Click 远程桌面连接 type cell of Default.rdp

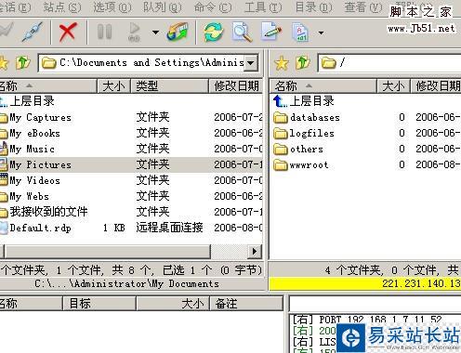169,228
